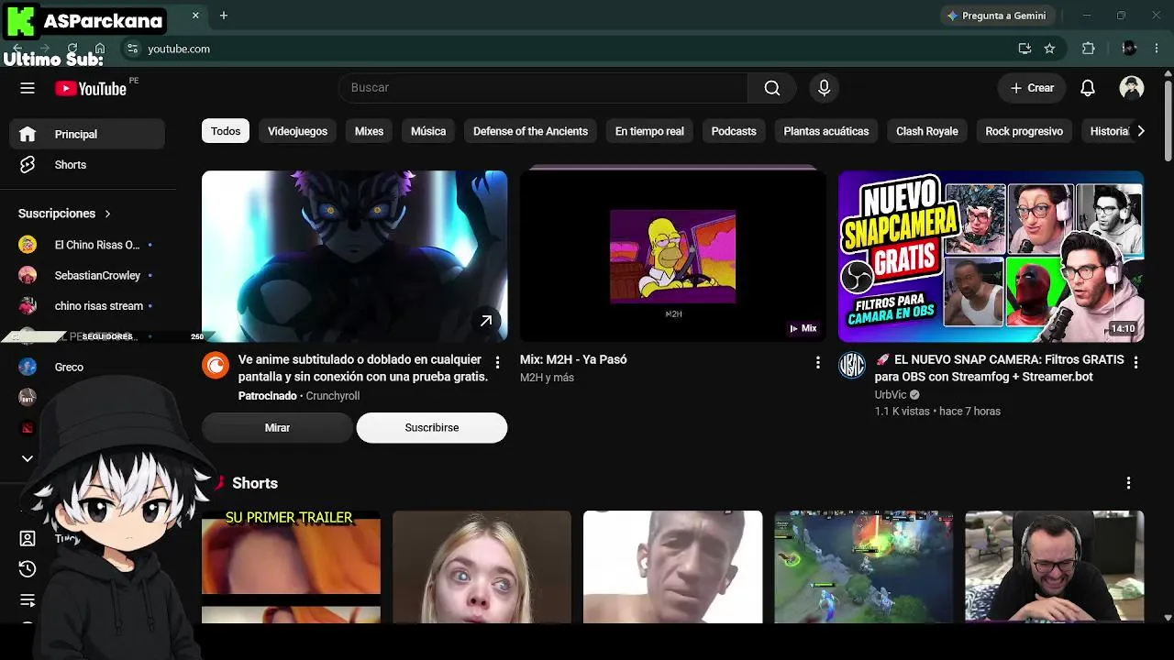Open the Crear create menu

1032,88
